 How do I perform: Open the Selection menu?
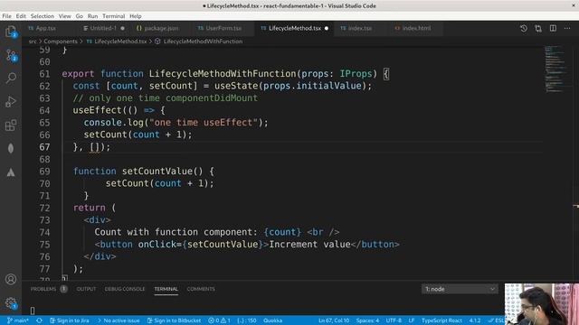coord(43,16)
